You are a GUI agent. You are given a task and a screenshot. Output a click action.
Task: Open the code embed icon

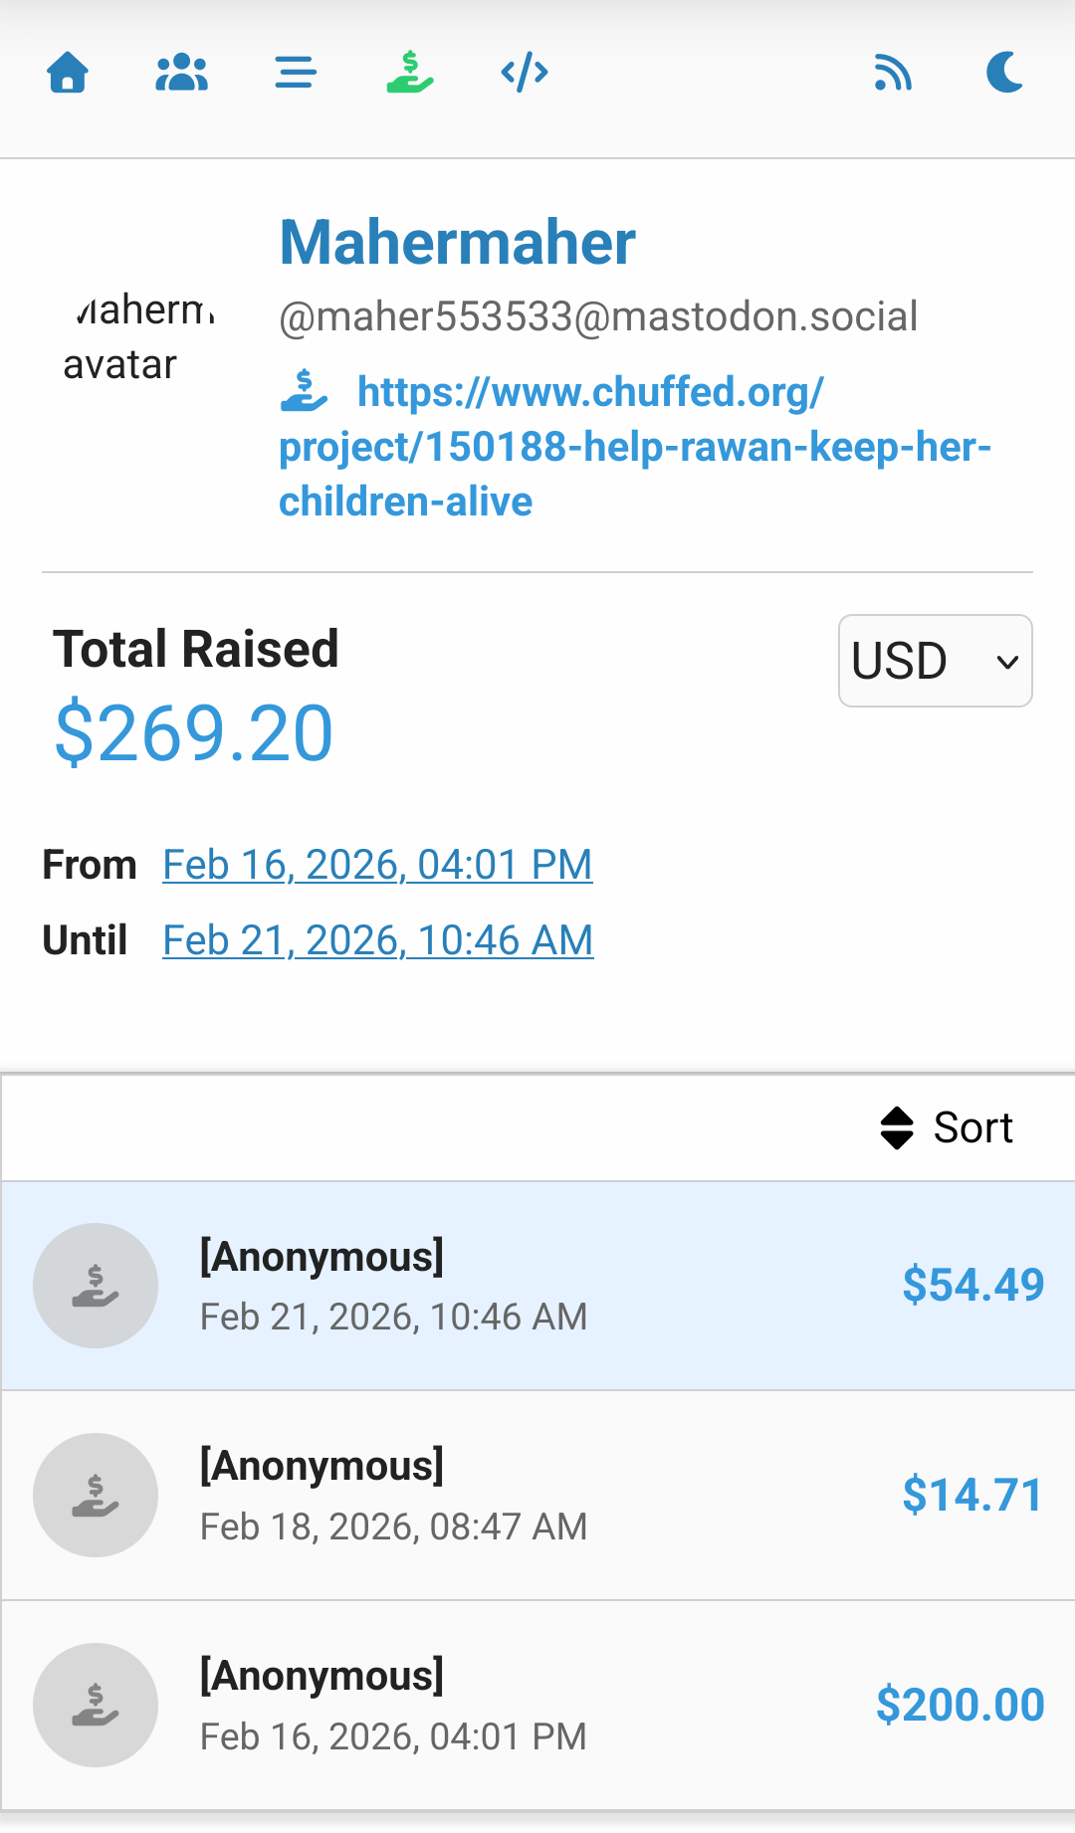coord(525,73)
